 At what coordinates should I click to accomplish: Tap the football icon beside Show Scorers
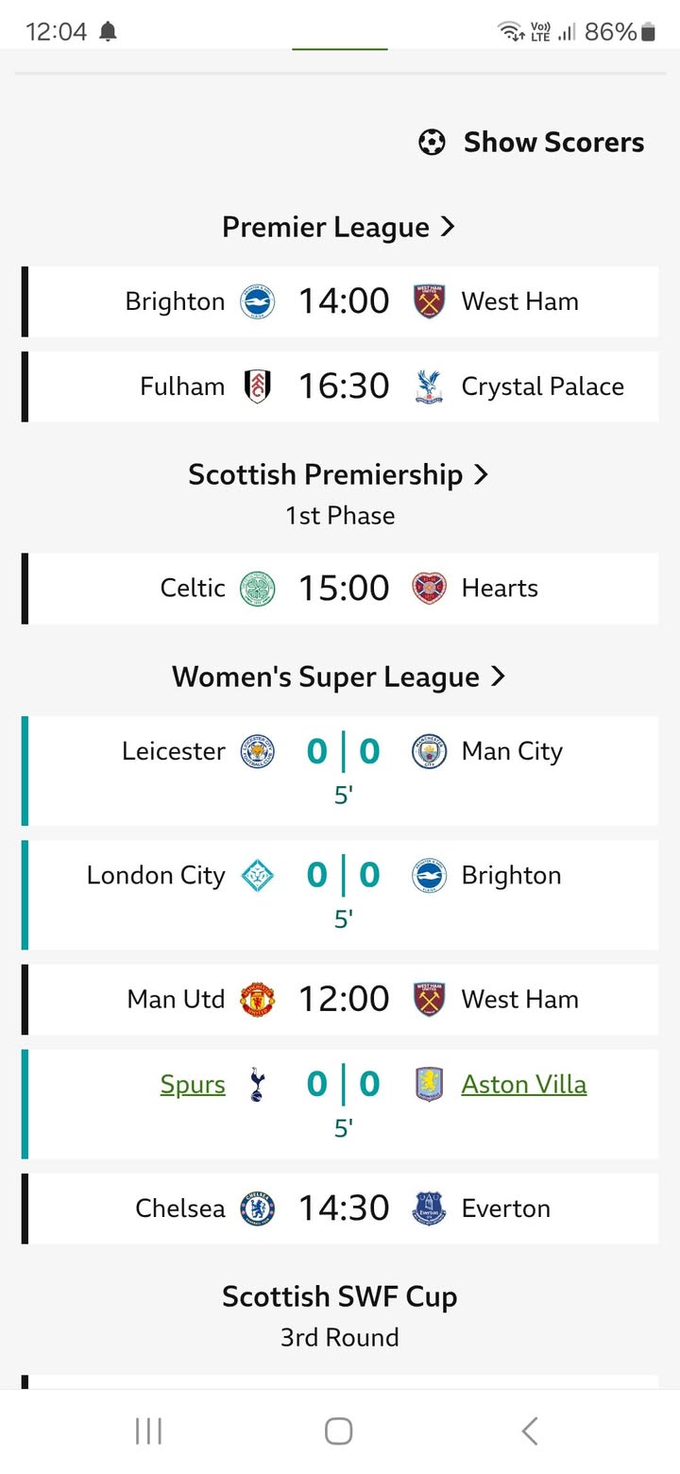(432, 143)
